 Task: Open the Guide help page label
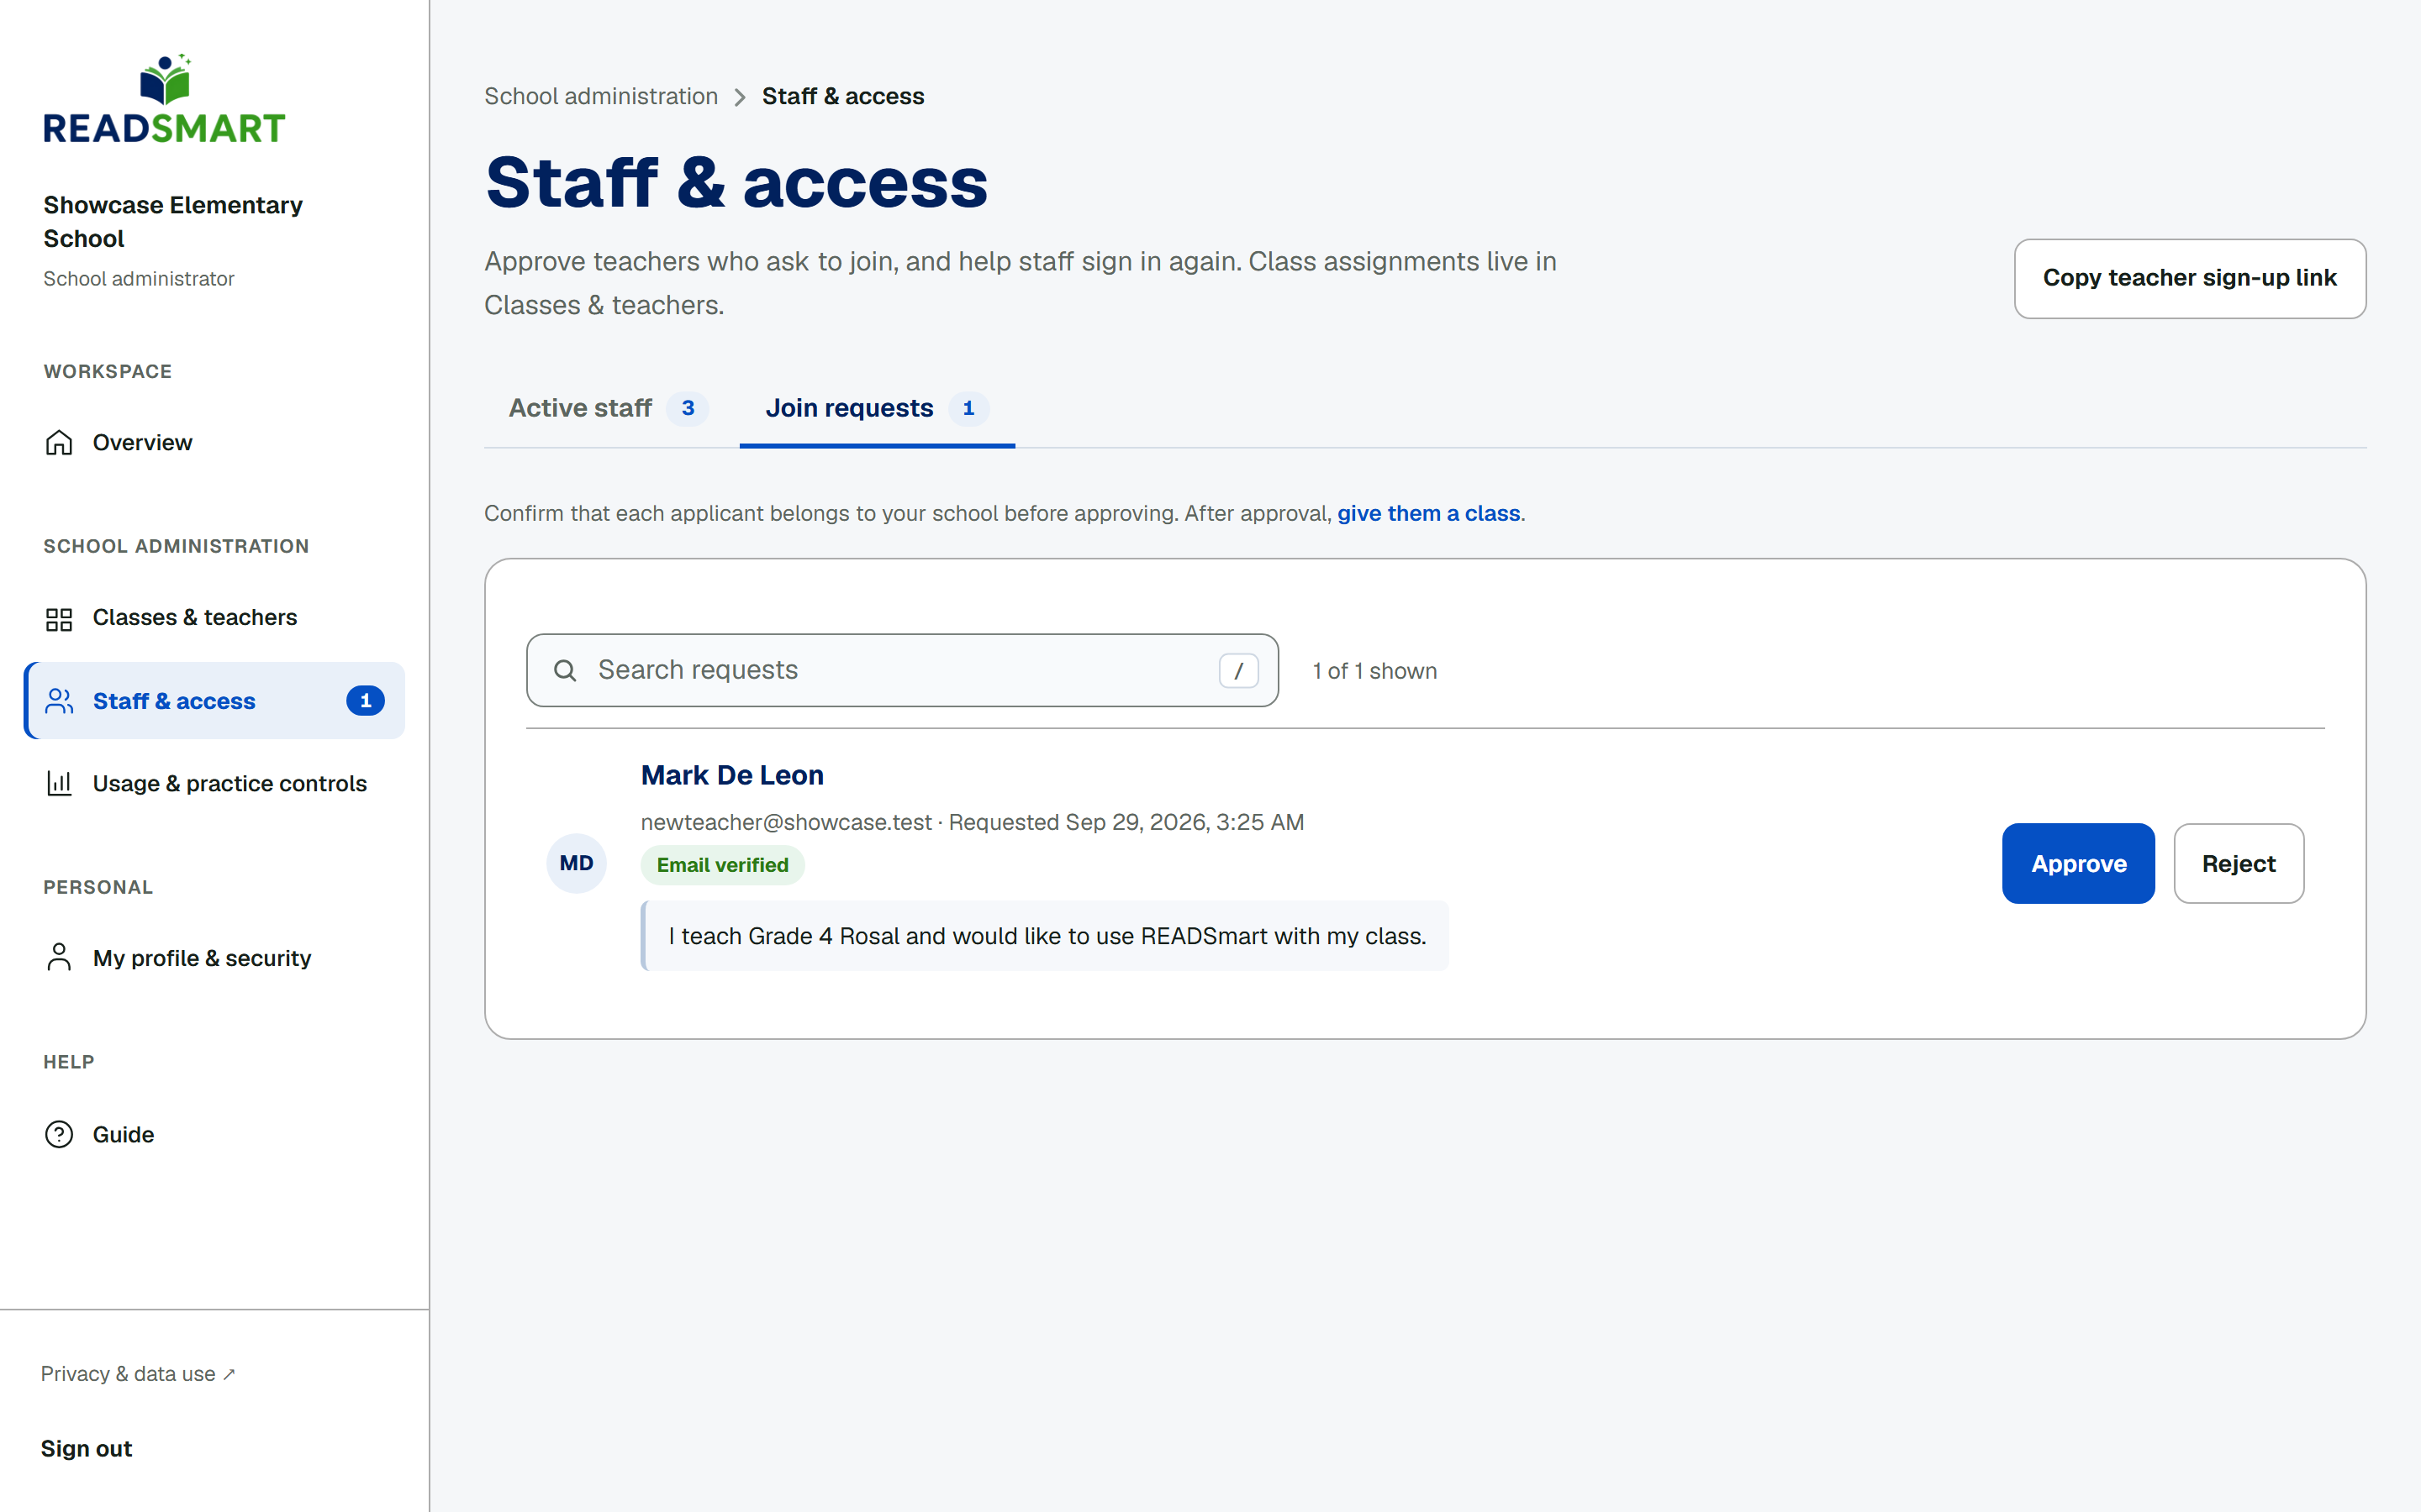click(123, 1134)
